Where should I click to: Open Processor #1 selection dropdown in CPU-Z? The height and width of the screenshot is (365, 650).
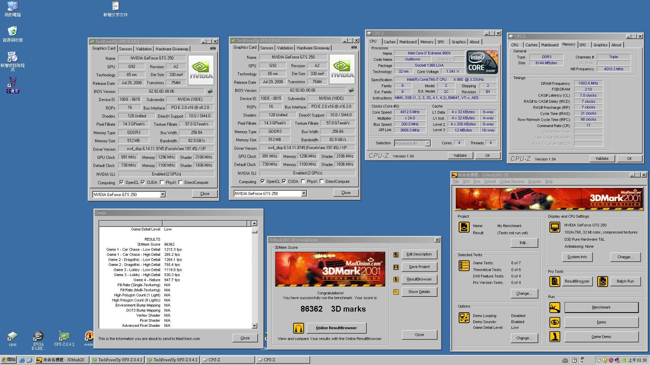coord(427,143)
